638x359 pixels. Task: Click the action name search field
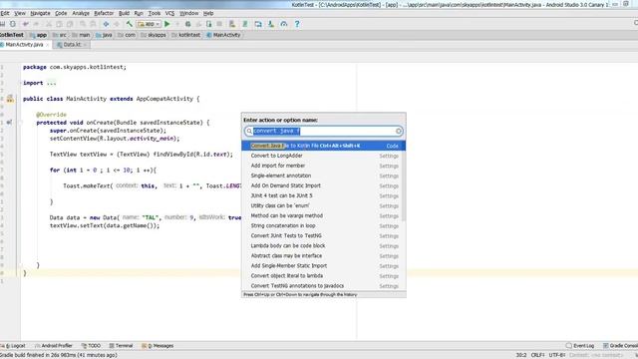pos(323,131)
